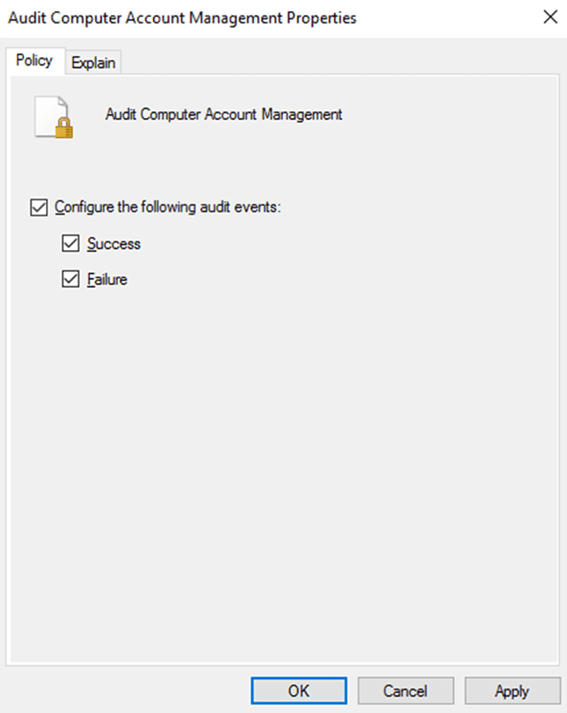Apply the audit settings
567x713 pixels.
(x=512, y=690)
